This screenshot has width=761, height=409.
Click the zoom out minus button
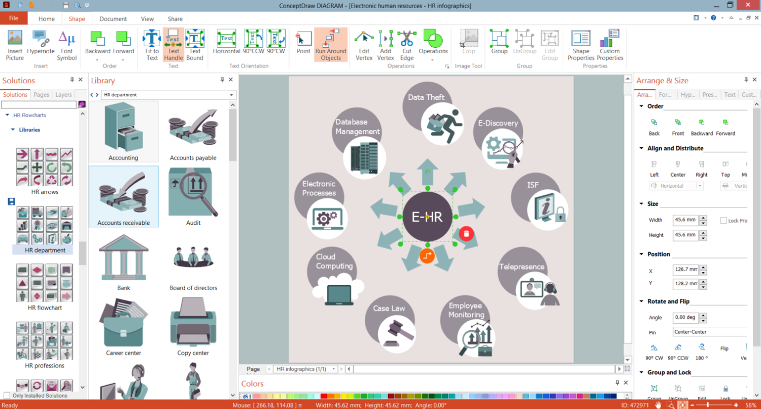pos(693,405)
